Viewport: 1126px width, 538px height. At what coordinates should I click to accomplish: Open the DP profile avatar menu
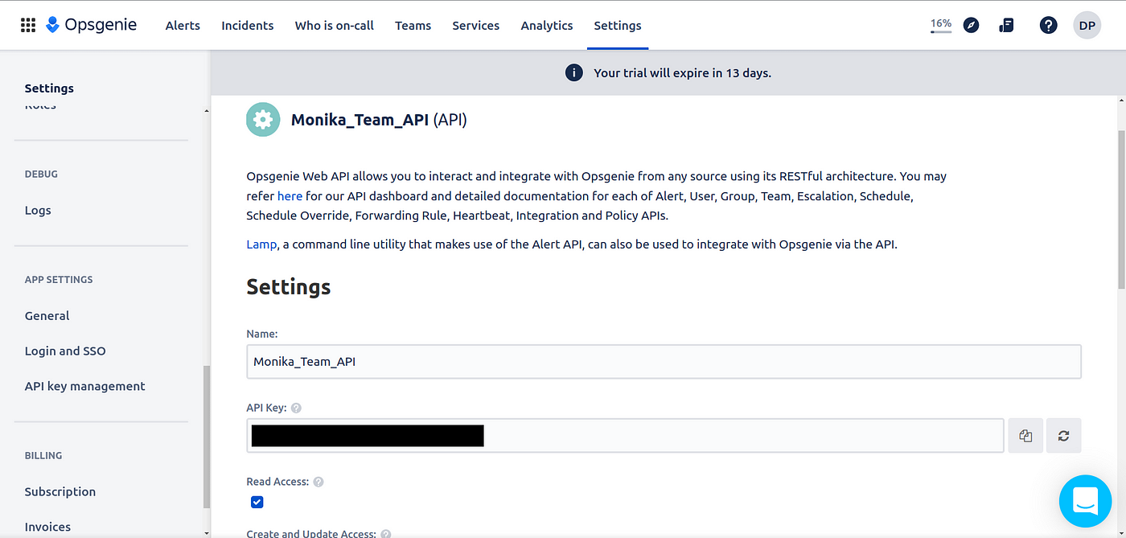[1087, 25]
